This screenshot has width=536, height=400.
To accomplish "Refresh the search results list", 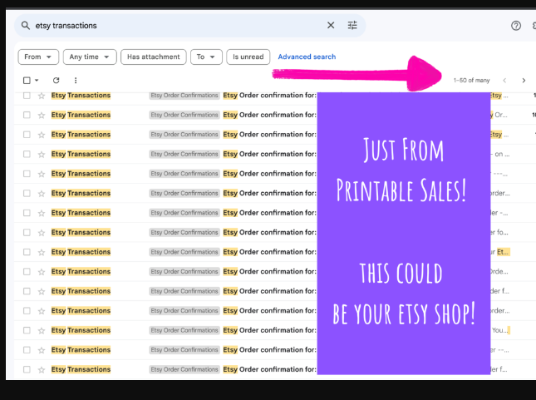I will pyautogui.click(x=57, y=81).
